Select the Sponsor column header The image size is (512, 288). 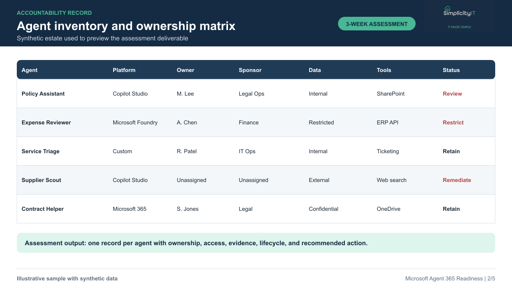[x=250, y=70]
